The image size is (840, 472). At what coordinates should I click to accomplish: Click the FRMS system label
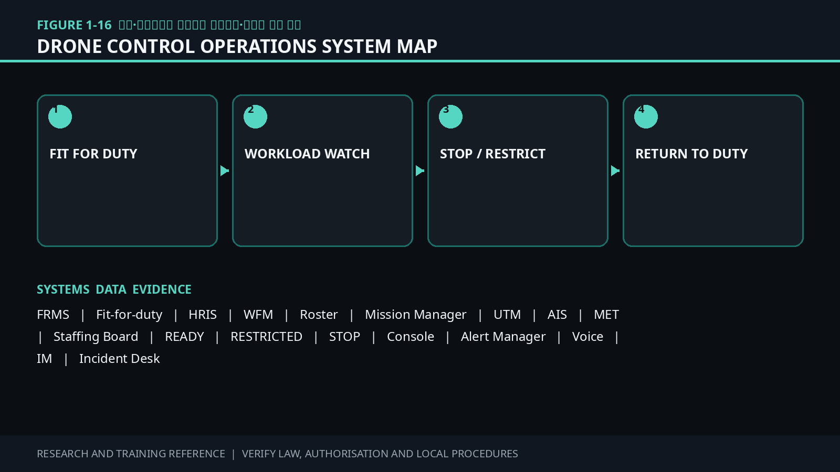53,315
